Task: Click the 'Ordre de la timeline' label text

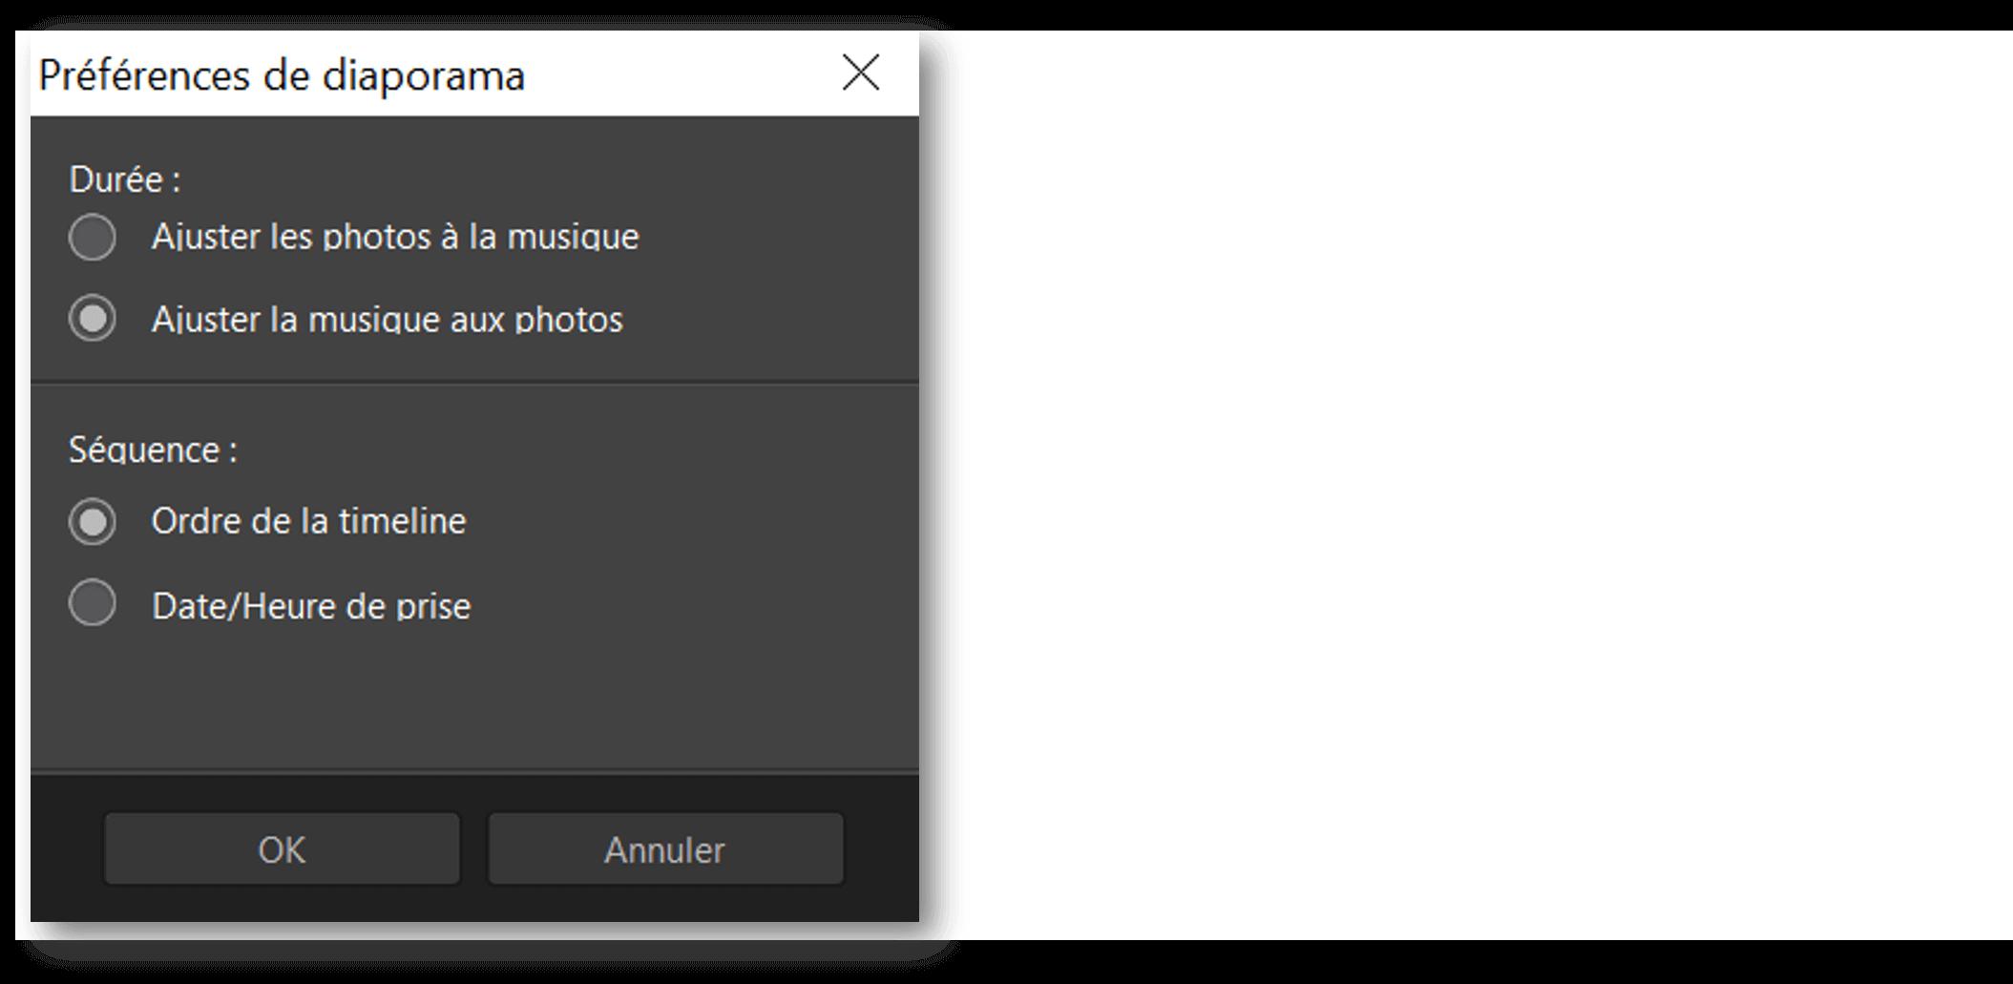Action: pos(308,521)
